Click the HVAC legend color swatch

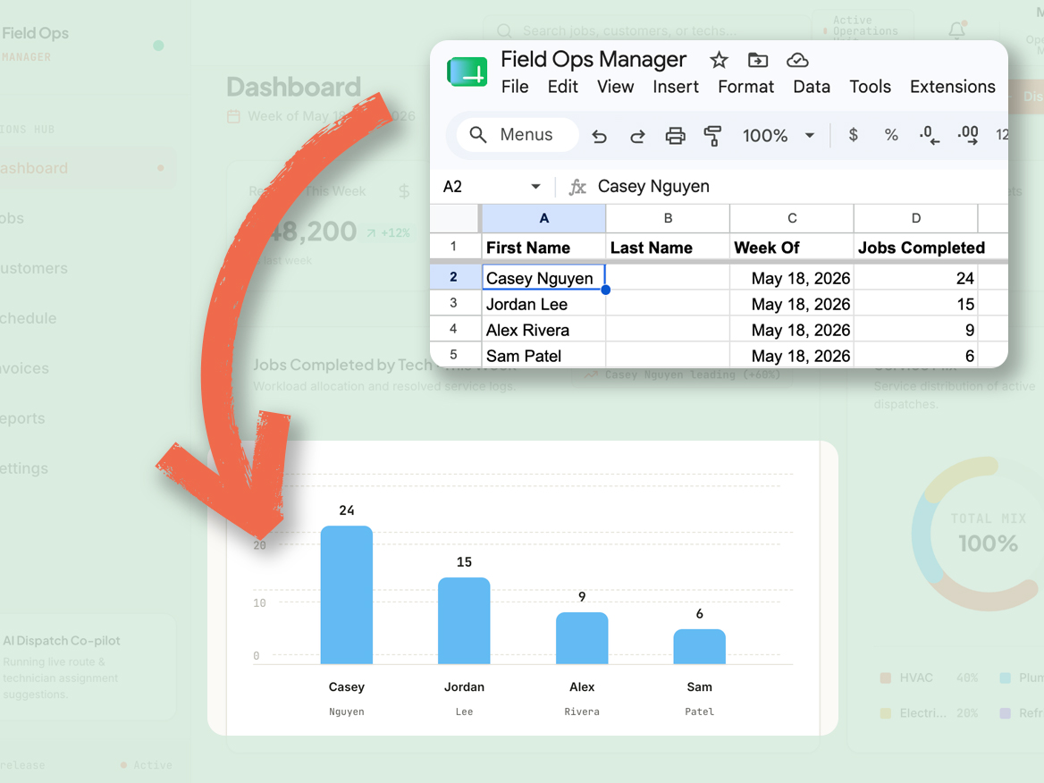tap(886, 678)
